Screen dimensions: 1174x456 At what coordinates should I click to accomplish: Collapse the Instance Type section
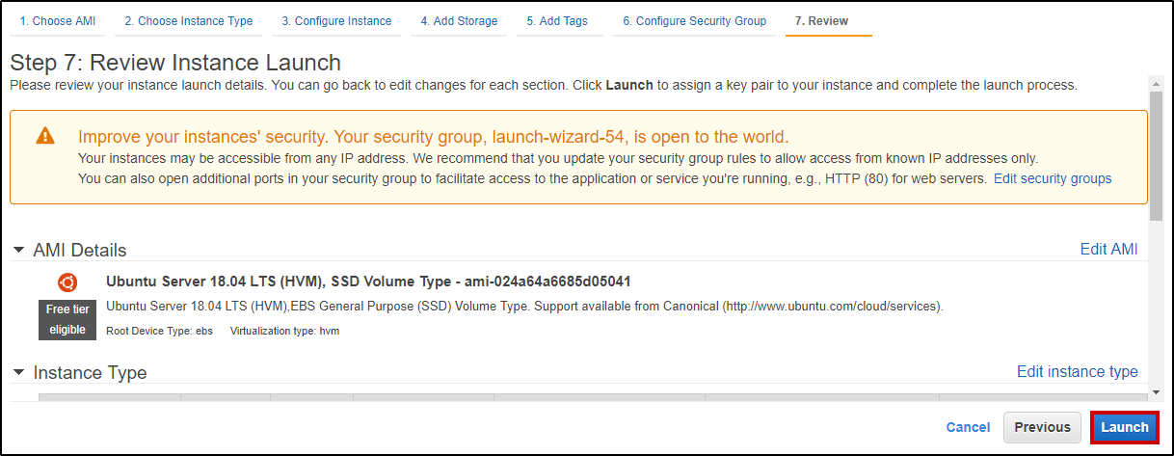tap(19, 372)
